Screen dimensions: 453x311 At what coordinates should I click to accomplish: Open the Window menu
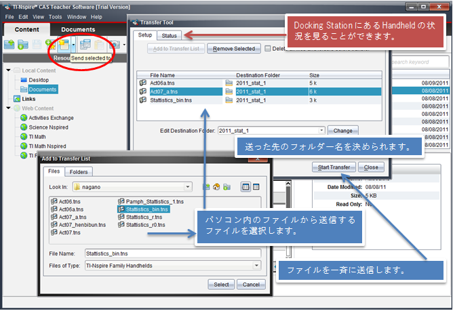[77, 17]
